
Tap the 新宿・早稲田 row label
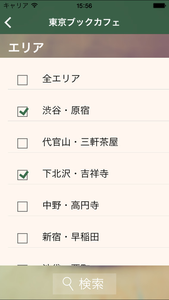tap(71, 237)
